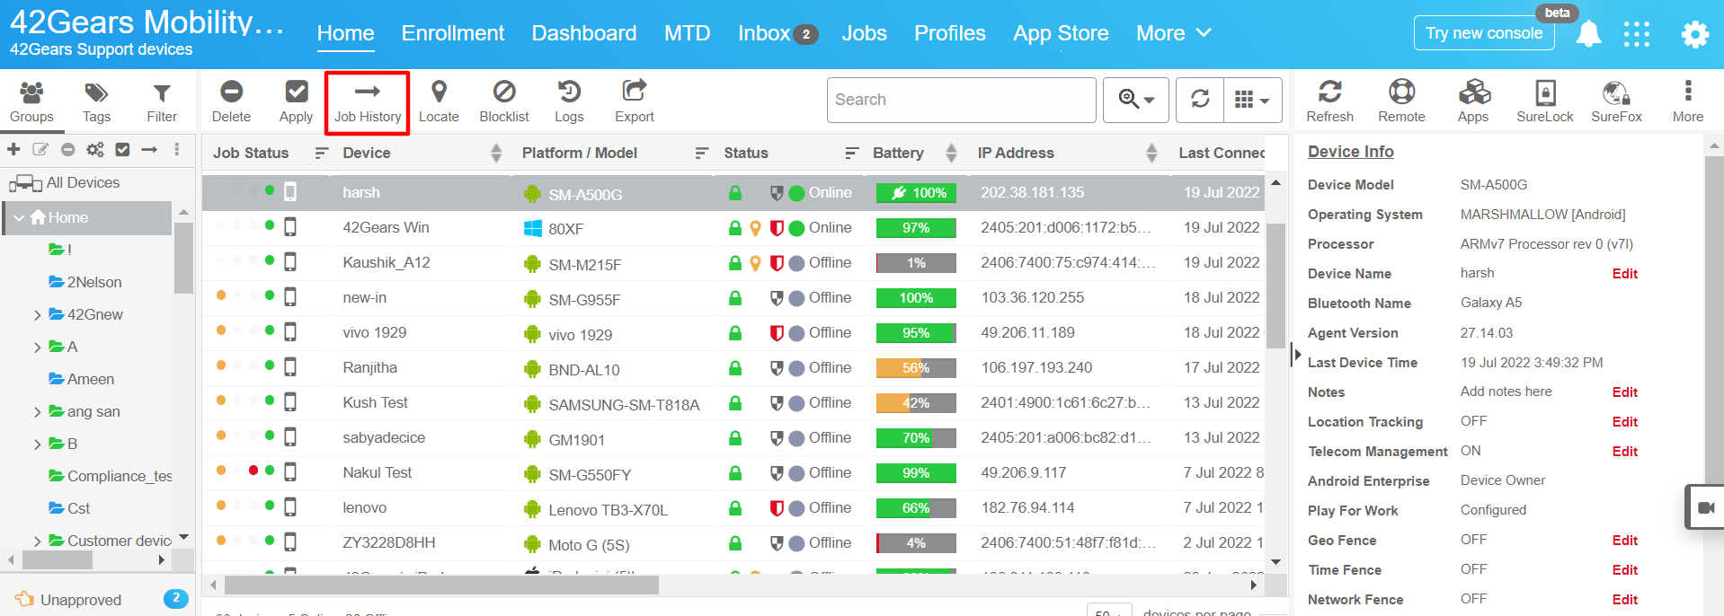Sort by Device column arrows
The height and width of the screenshot is (616, 1724).
click(496, 154)
